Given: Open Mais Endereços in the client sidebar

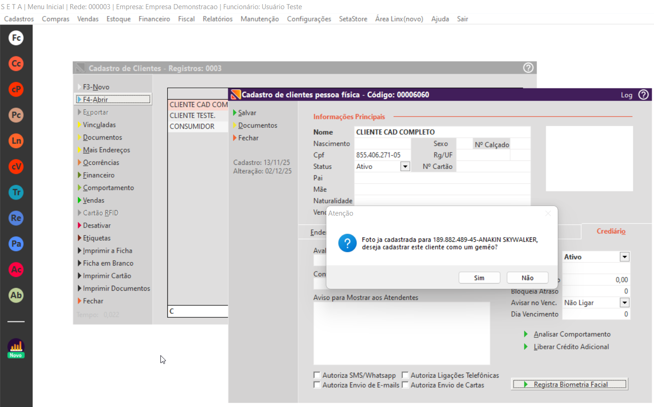Looking at the screenshot, I should [x=106, y=150].
